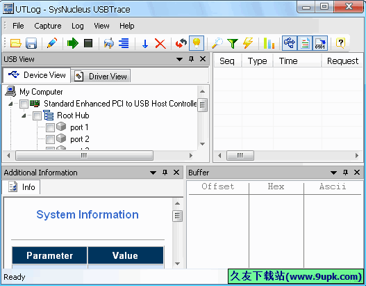Clear the log with red X icon
The image size is (366, 286).
[160, 44]
